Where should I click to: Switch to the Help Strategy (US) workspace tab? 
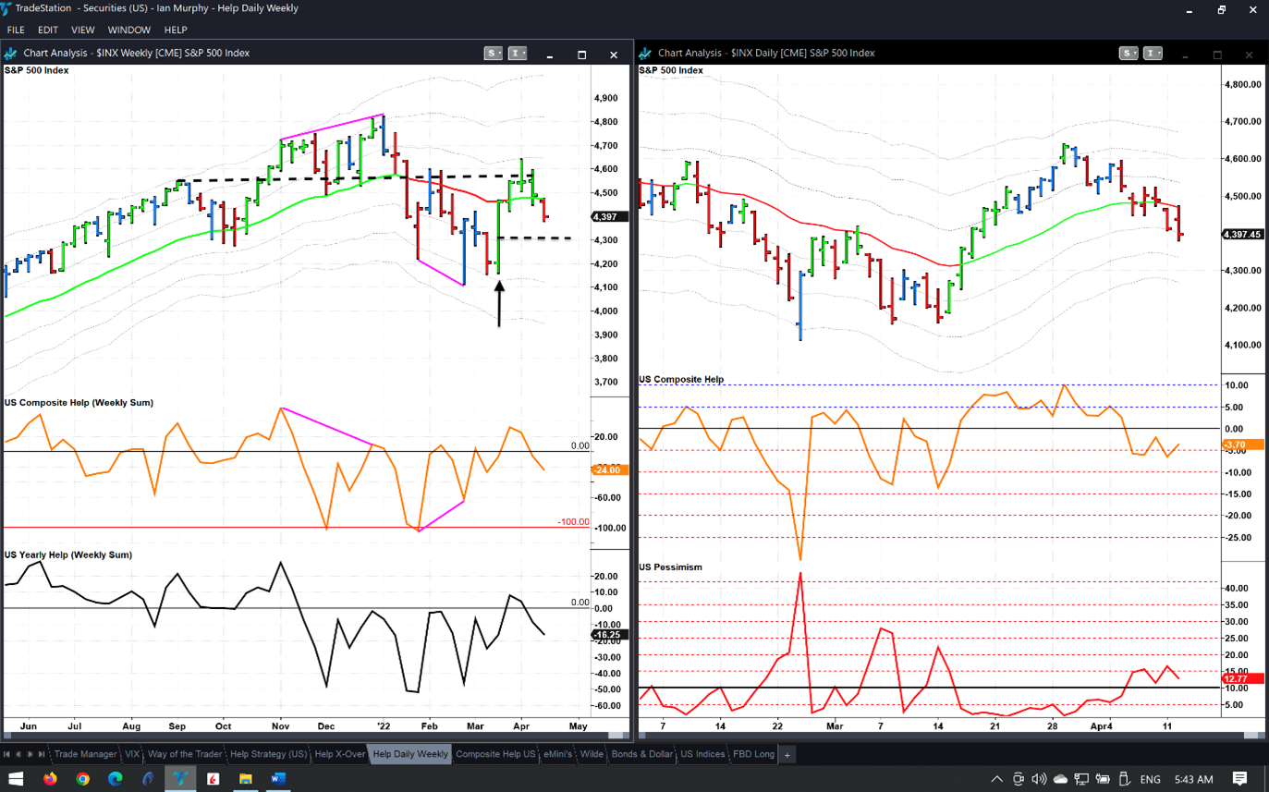click(x=268, y=754)
